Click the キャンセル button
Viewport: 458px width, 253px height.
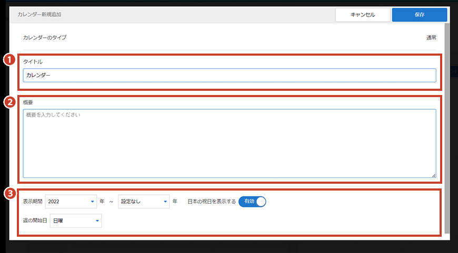coord(363,15)
